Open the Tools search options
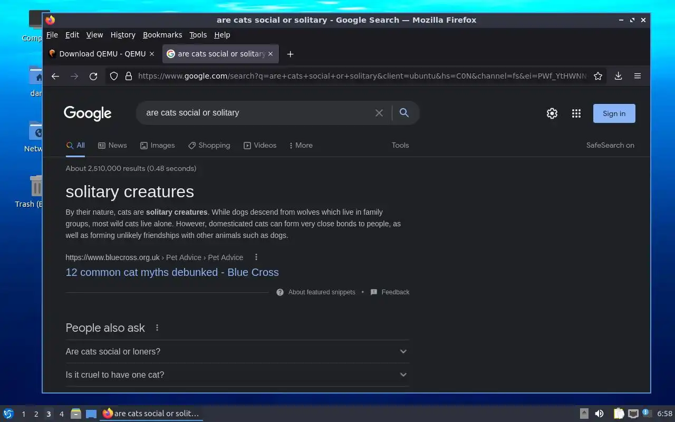Screen dimensions: 675x422 click(400, 146)
